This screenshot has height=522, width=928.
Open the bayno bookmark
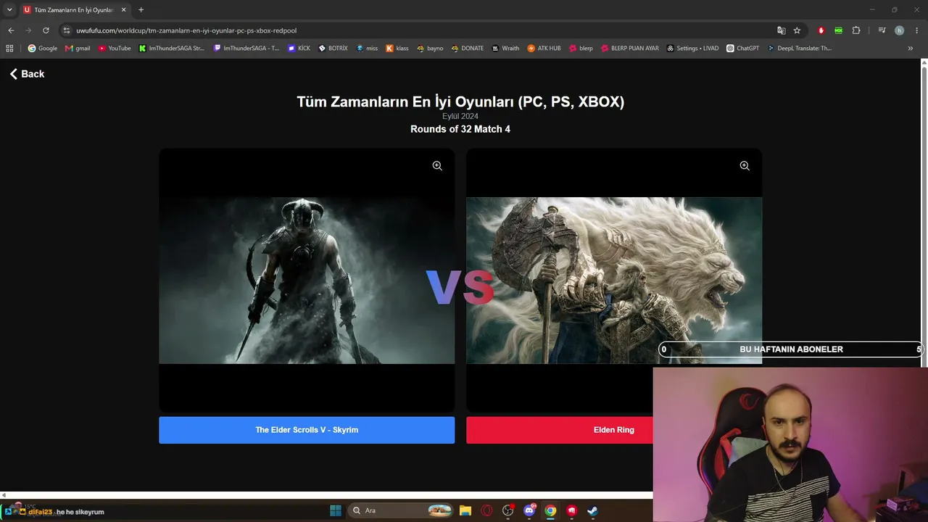tap(430, 49)
